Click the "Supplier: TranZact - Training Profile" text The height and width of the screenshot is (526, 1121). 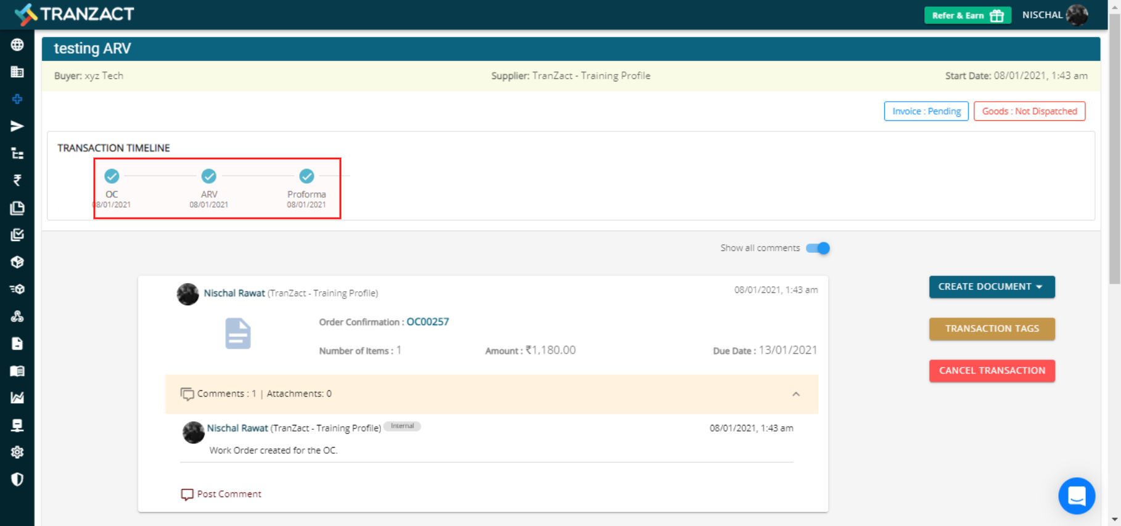point(571,76)
